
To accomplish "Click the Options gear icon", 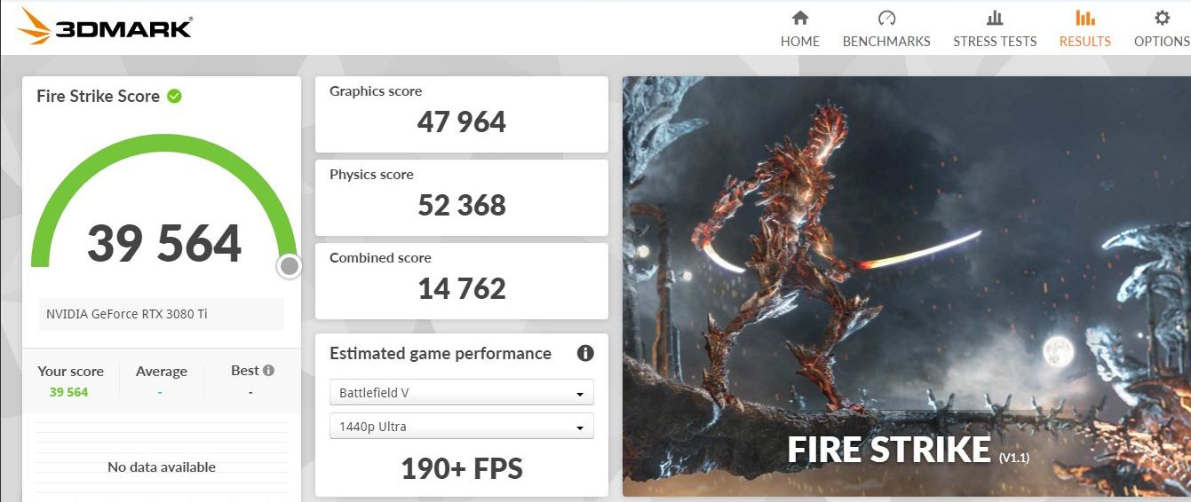I will pos(1162,18).
